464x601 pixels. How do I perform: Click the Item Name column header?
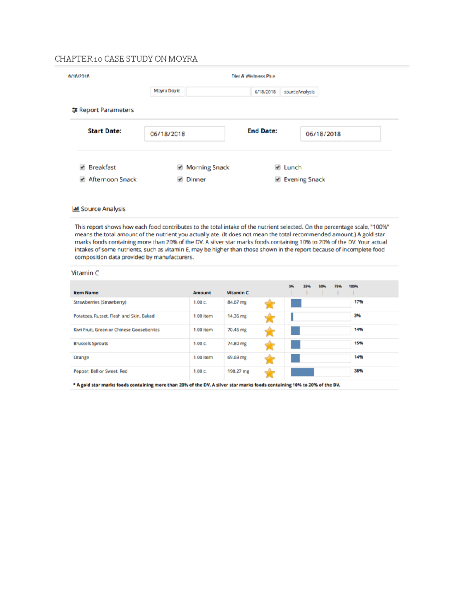tap(86, 293)
